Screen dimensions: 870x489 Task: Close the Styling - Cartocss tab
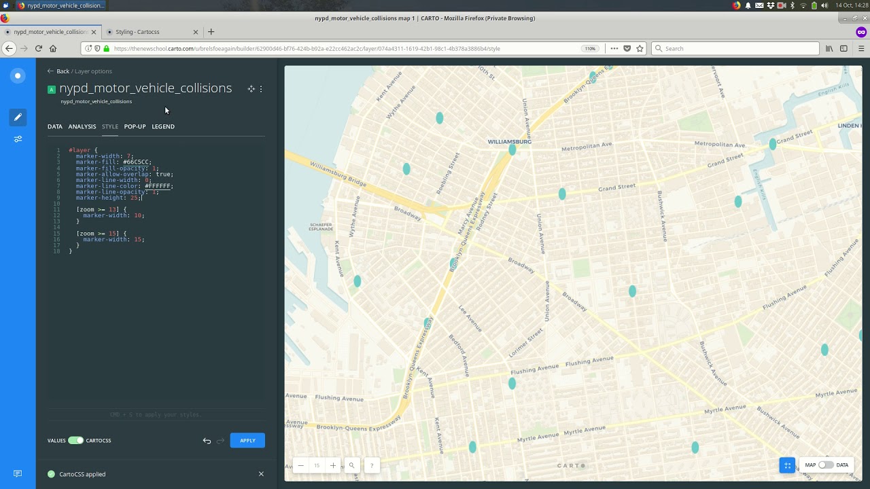point(196,32)
